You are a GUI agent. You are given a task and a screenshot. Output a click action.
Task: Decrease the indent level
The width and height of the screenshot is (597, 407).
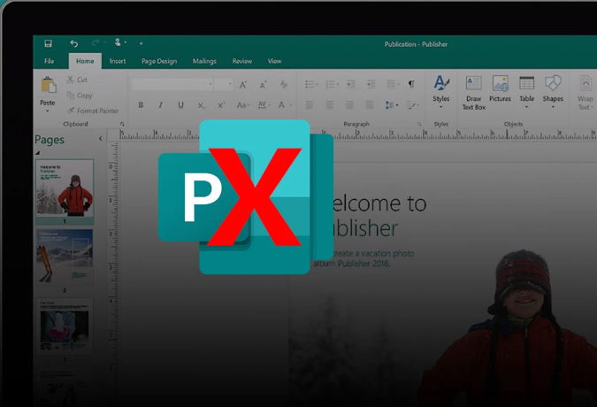click(350, 84)
